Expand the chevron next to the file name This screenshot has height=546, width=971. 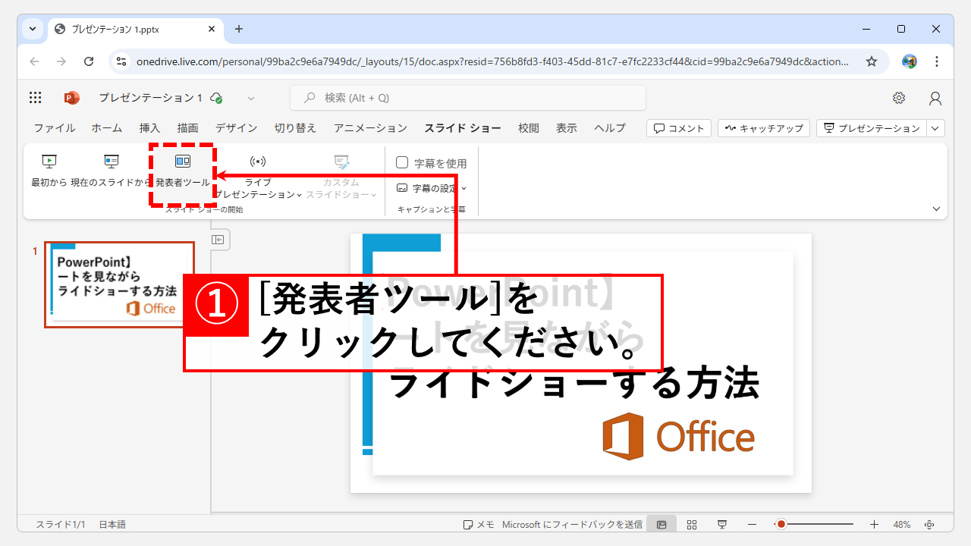pyautogui.click(x=251, y=98)
